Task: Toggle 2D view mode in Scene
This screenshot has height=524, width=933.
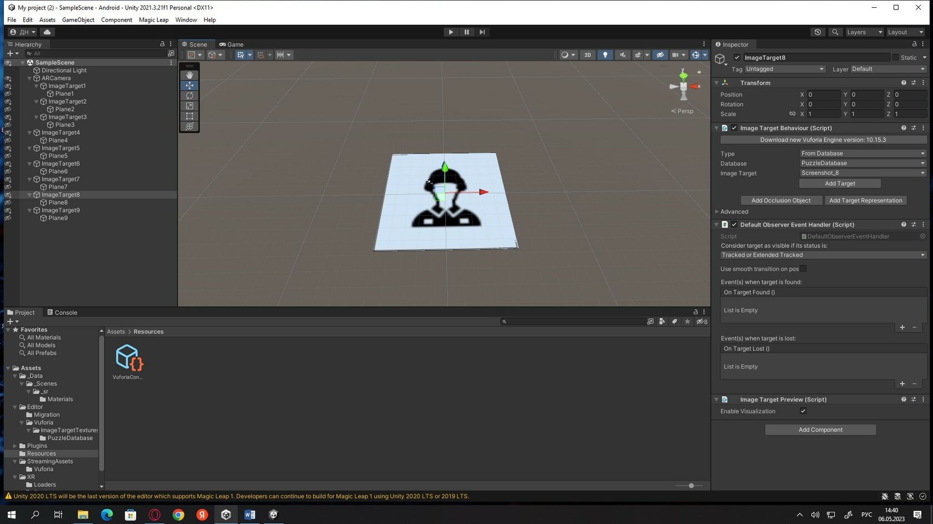Action: click(x=588, y=55)
